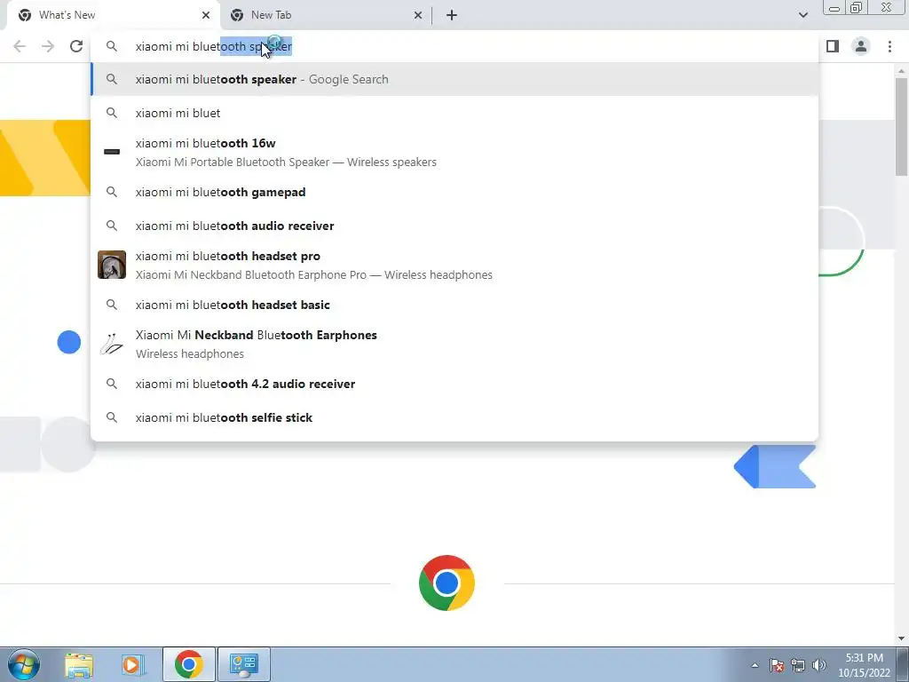This screenshot has width=909, height=682.
Task: Click the Action Center flag icon
Action: click(777, 665)
